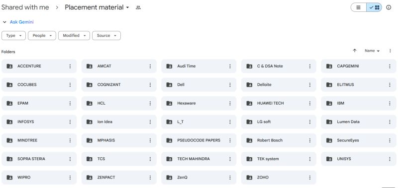Select the INFOSYS folder
Image resolution: width=398 pixels, height=188 pixels.
(39, 122)
